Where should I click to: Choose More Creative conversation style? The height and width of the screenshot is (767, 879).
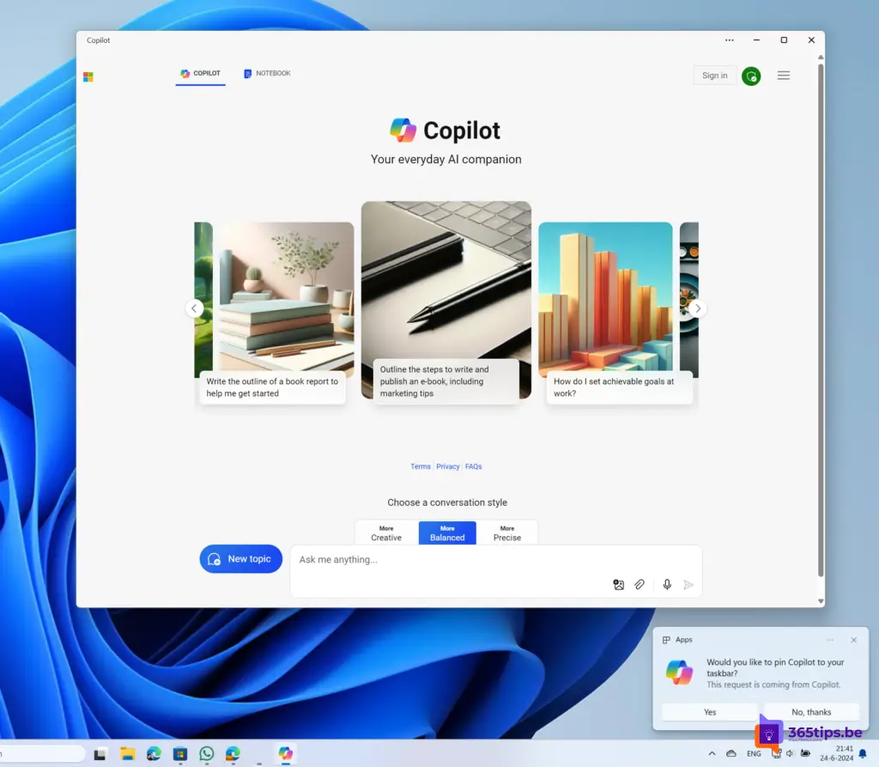[386, 533]
